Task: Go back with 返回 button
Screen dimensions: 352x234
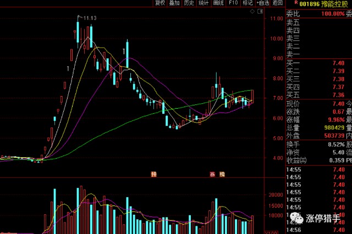Action: pyautogui.click(x=278, y=3)
